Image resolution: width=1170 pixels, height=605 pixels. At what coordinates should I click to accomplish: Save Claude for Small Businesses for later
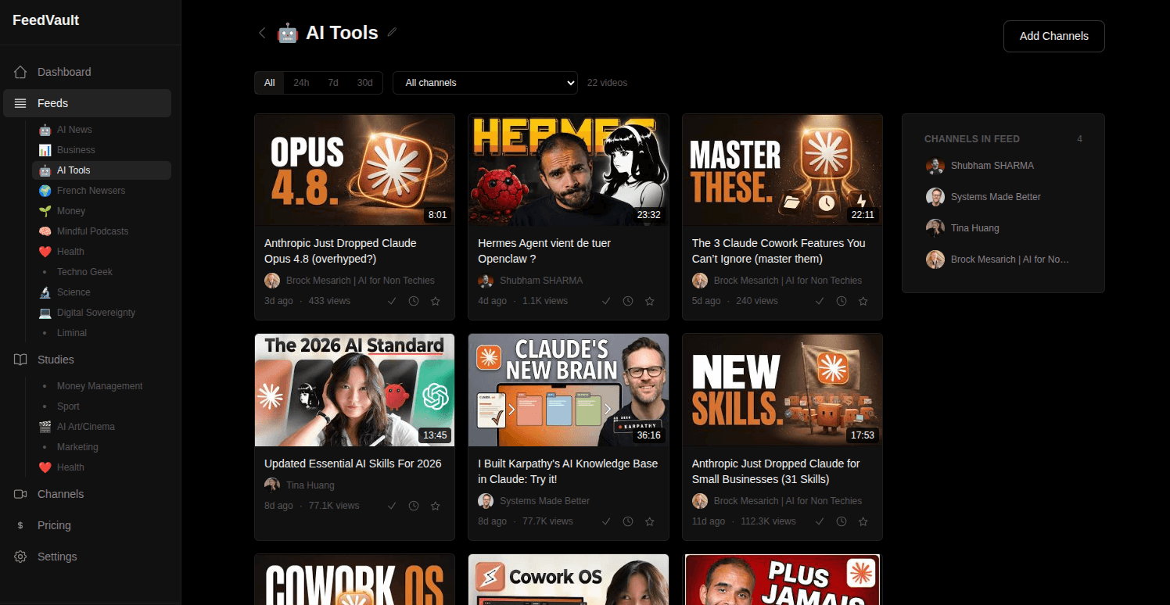[x=842, y=521]
